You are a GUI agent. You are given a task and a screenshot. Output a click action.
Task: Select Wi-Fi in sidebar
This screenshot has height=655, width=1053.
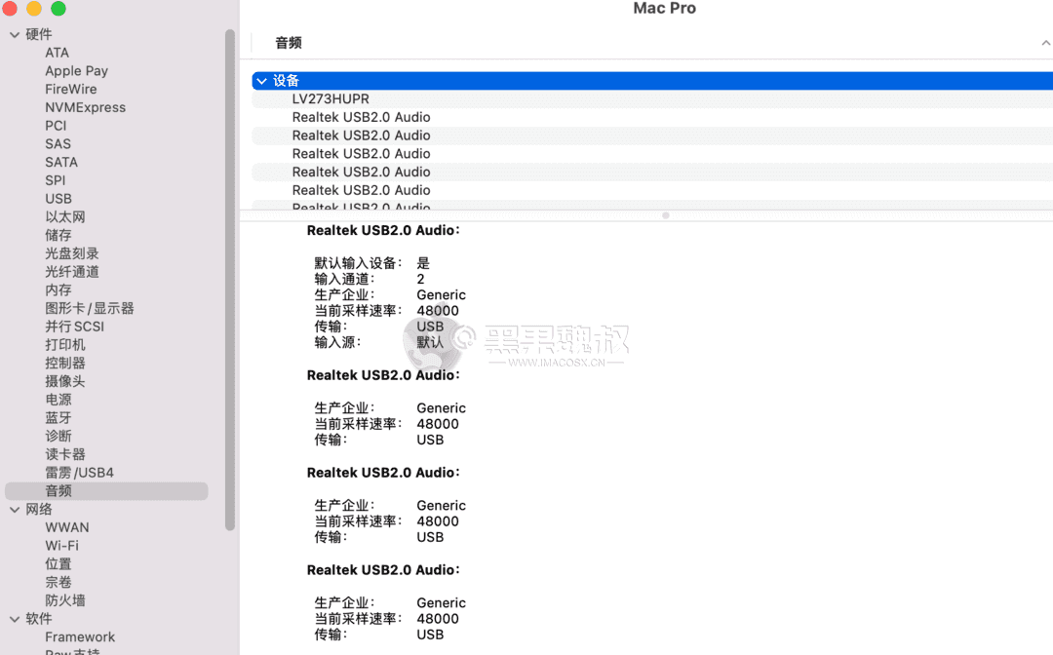61,546
